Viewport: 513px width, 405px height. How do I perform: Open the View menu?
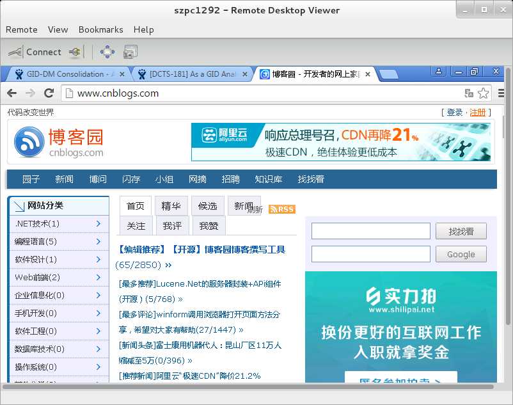[x=58, y=30]
